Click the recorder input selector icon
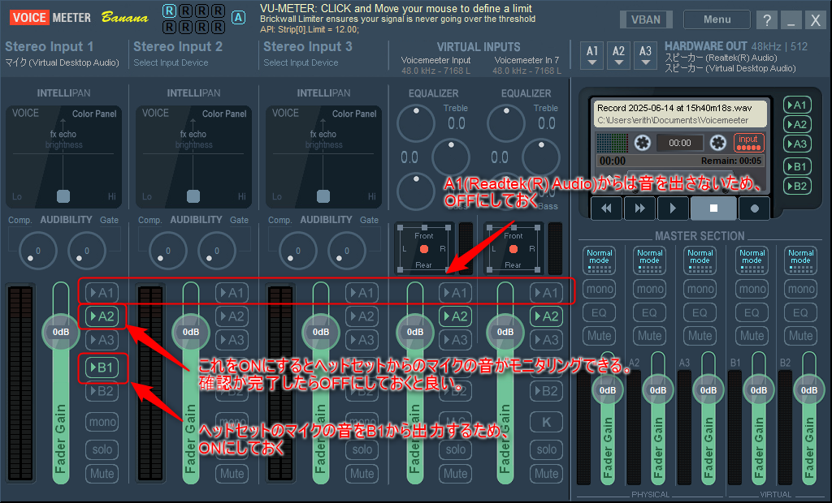 (x=748, y=143)
